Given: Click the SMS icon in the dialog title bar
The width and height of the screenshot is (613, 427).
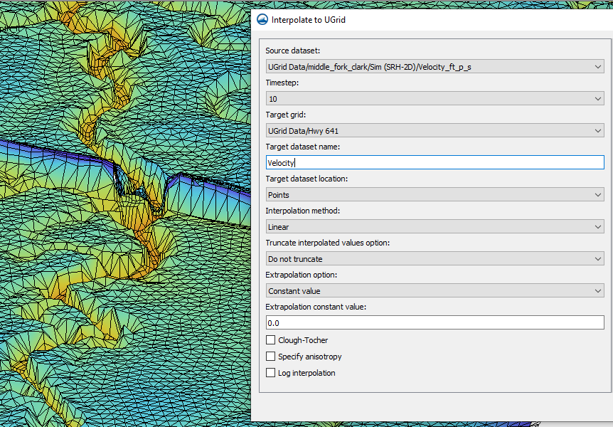Looking at the screenshot, I should click(262, 19).
